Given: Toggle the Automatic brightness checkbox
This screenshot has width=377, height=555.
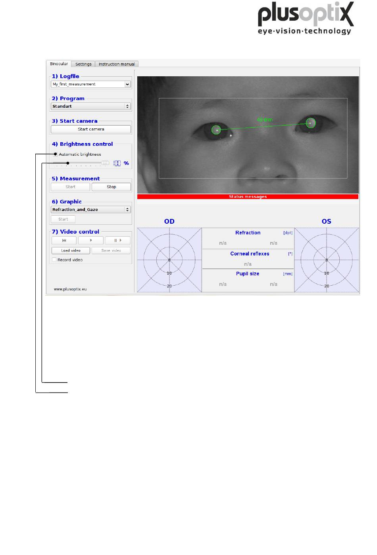Looking at the screenshot, I should (56, 154).
